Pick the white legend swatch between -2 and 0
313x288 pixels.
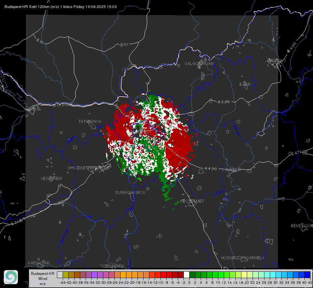coord(186,275)
